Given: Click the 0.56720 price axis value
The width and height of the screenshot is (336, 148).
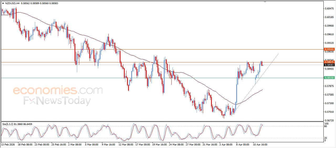Looking at the screenshot, I should (329, 121).
